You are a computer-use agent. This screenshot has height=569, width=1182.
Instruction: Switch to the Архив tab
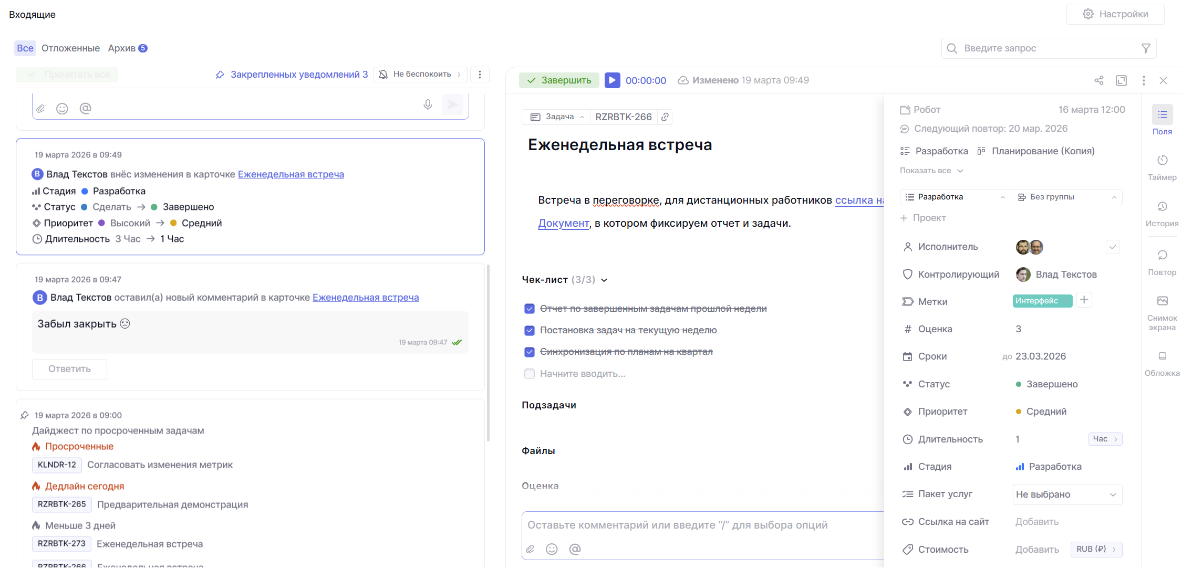[x=122, y=48]
